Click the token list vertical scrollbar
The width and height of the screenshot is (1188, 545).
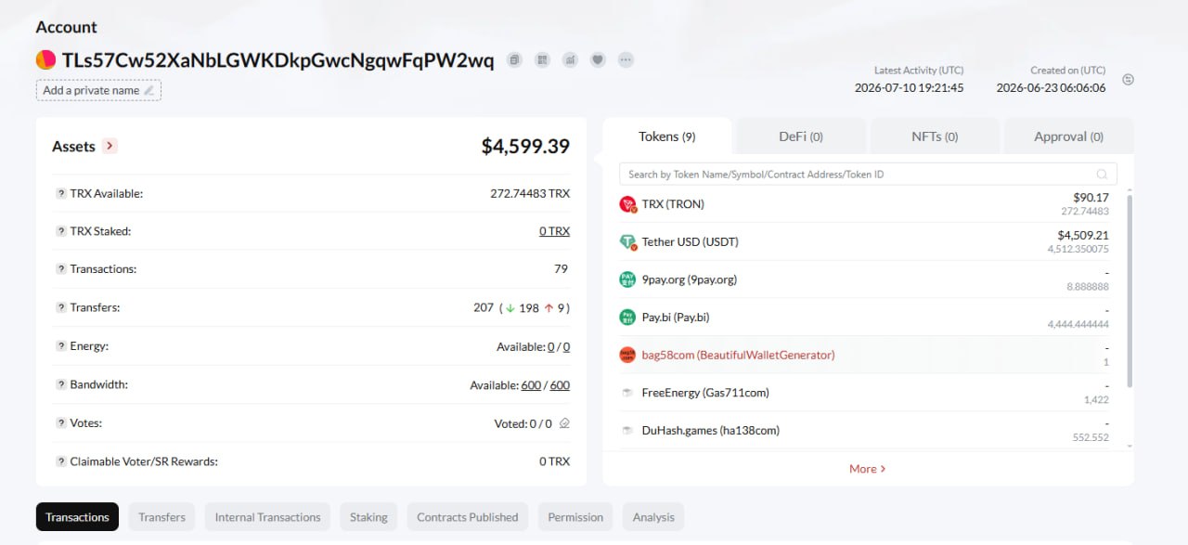tap(1130, 291)
